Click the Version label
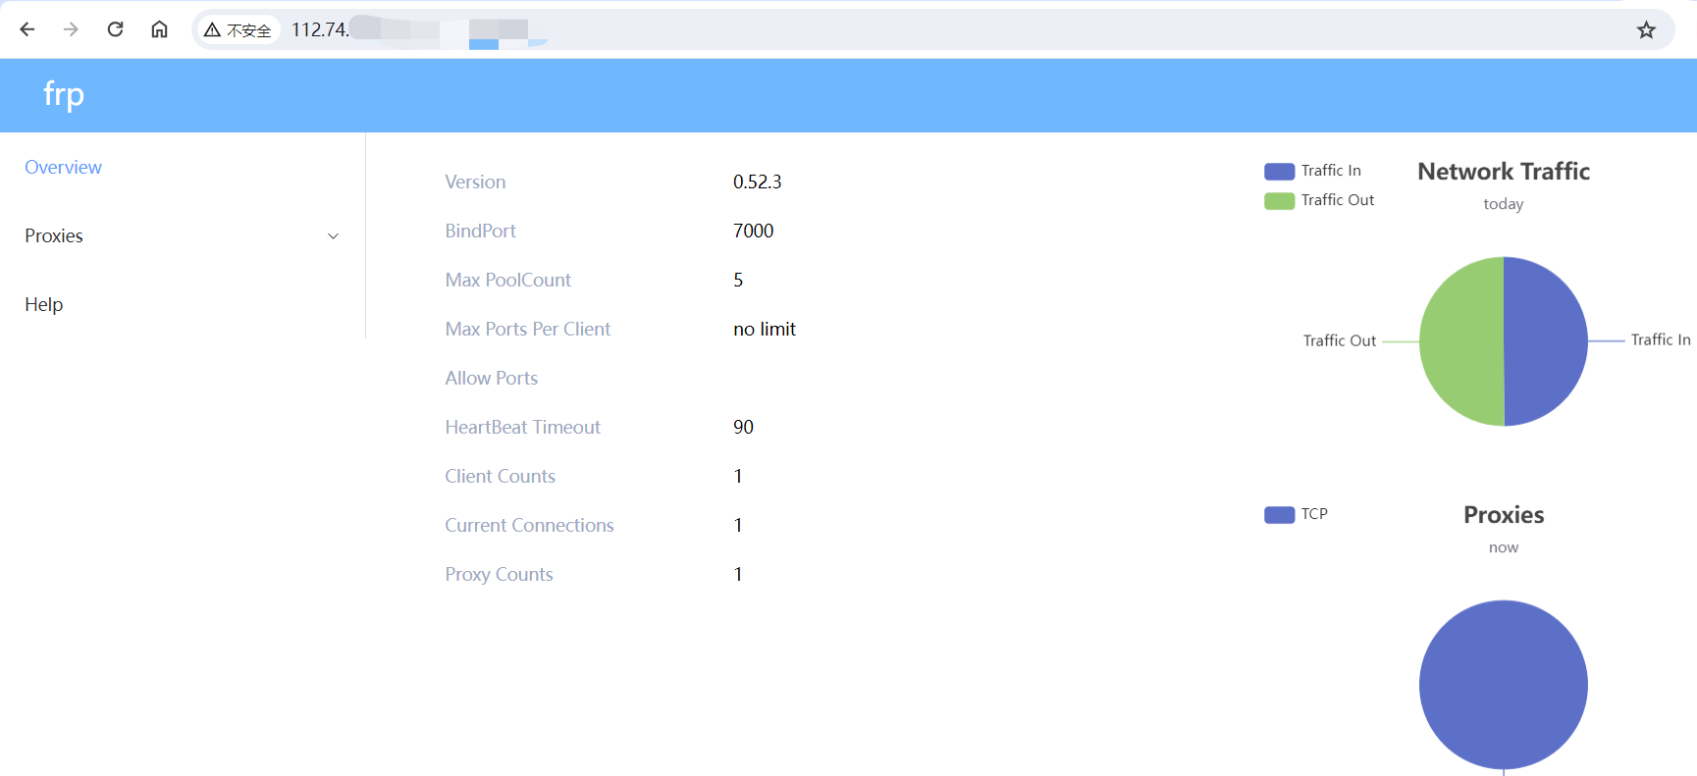1697x776 pixels. pyautogui.click(x=475, y=181)
